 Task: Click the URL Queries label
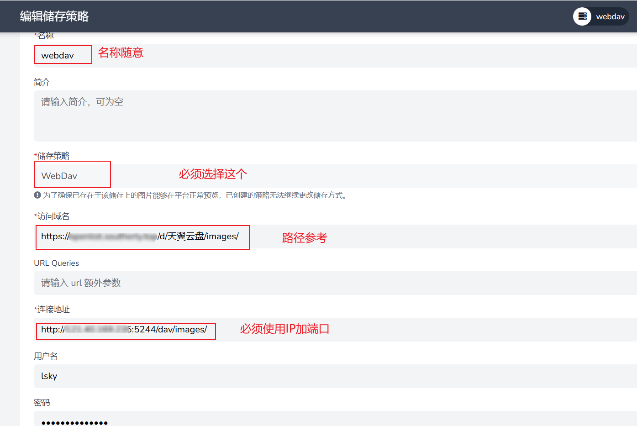pyautogui.click(x=56, y=263)
